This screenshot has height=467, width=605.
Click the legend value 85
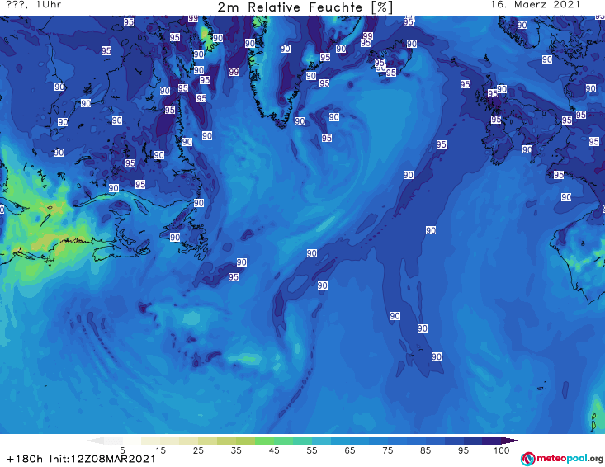tap(425, 450)
